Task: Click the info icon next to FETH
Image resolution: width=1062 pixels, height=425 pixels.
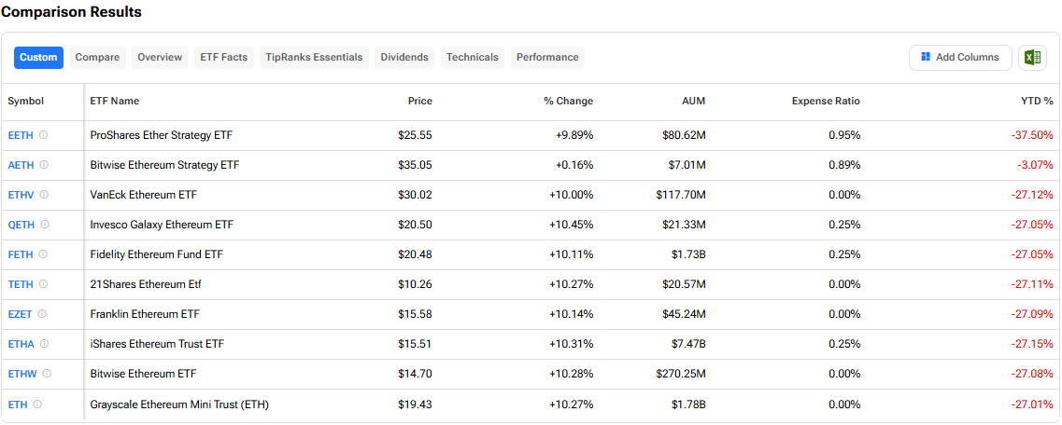Action: tap(43, 254)
